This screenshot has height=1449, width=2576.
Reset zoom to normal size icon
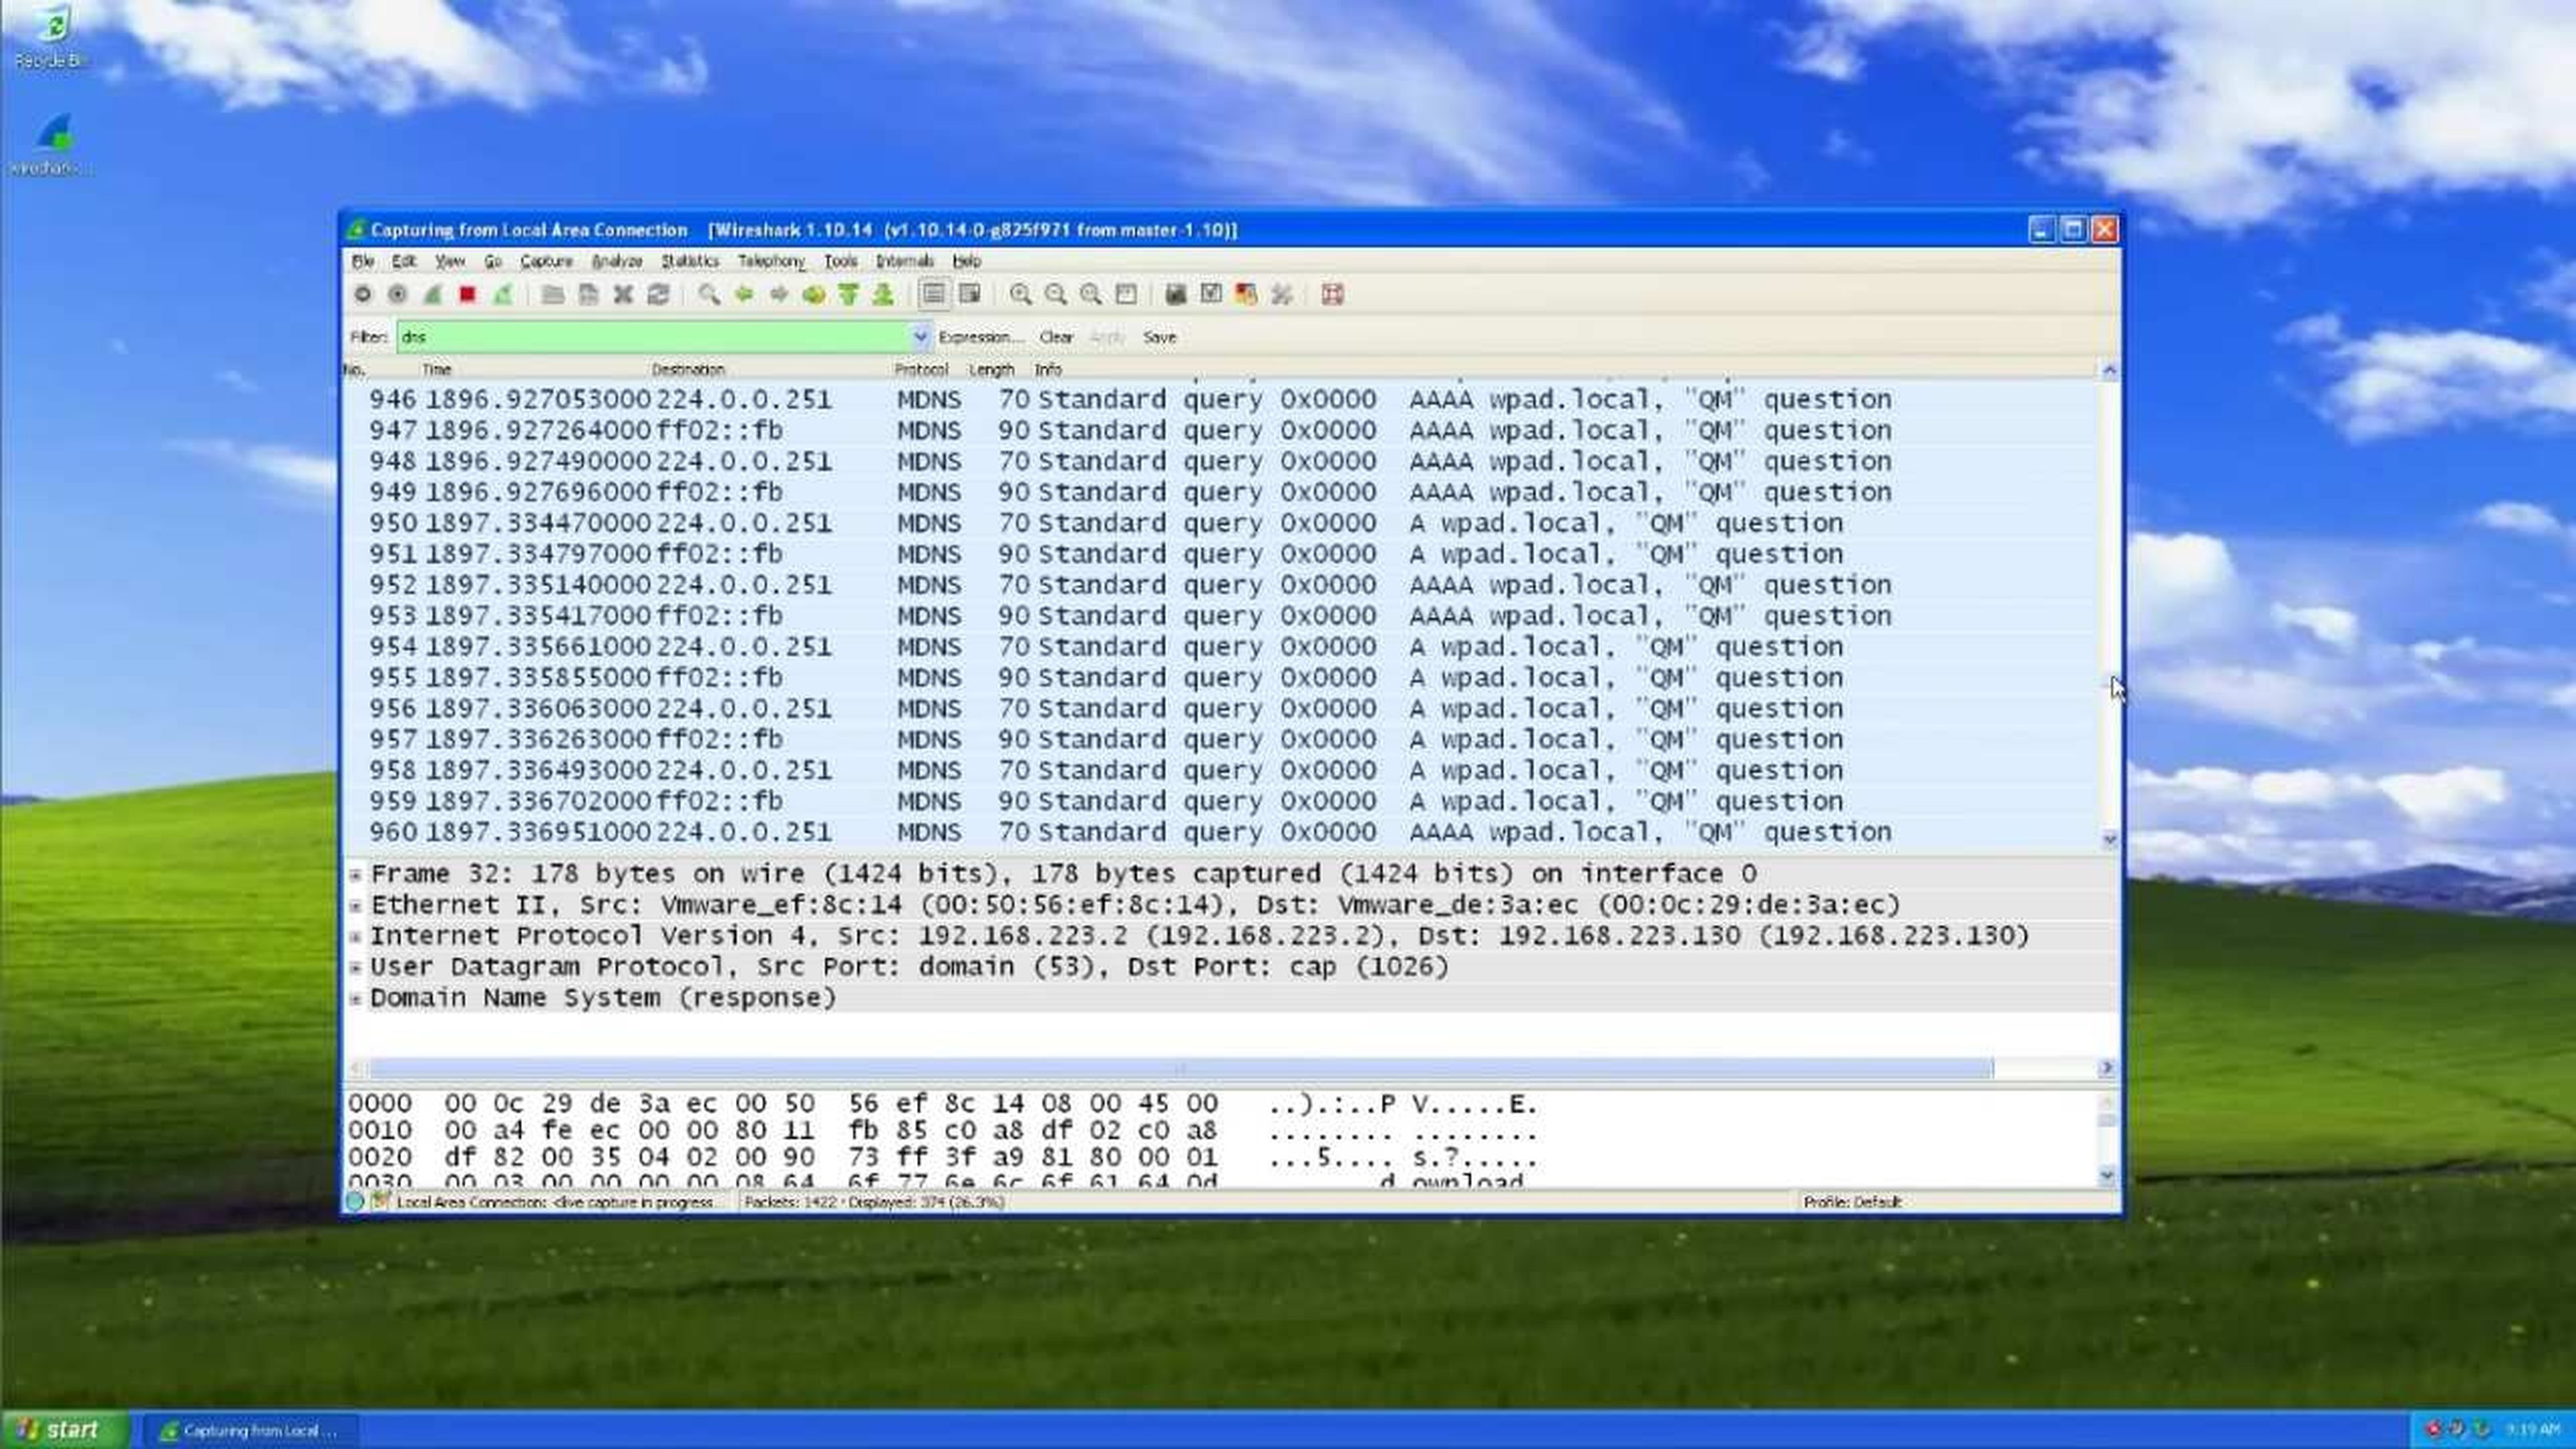point(1090,294)
